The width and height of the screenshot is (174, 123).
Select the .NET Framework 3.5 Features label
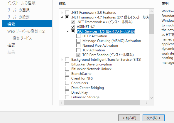[x=93, y=13]
